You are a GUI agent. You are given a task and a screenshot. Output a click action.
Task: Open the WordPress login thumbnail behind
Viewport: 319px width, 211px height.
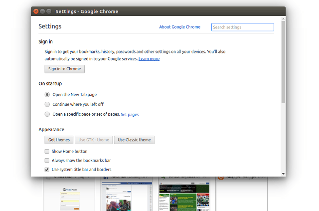[69, 197]
